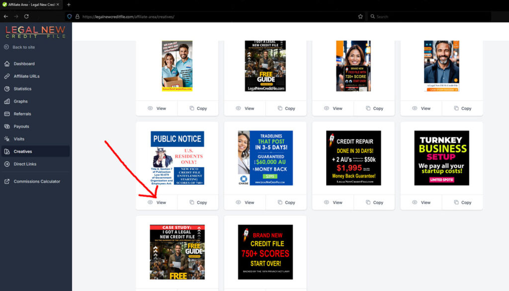The width and height of the screenshot is (509, 291).
Task: Click the browser search input field
Action: (x=437, y=16)
